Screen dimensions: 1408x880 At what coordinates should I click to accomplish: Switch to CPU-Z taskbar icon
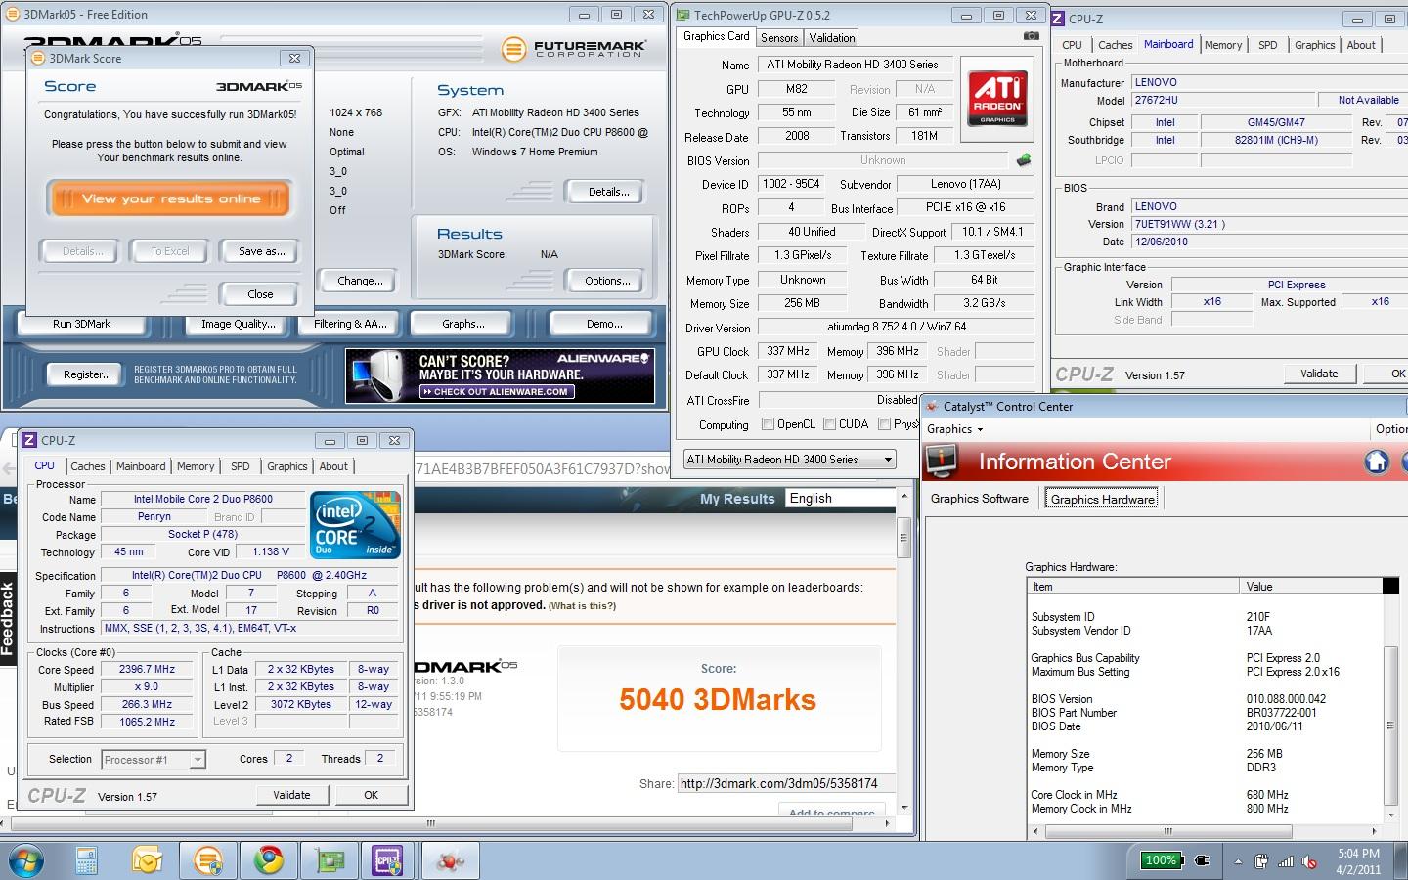[389, 860]
